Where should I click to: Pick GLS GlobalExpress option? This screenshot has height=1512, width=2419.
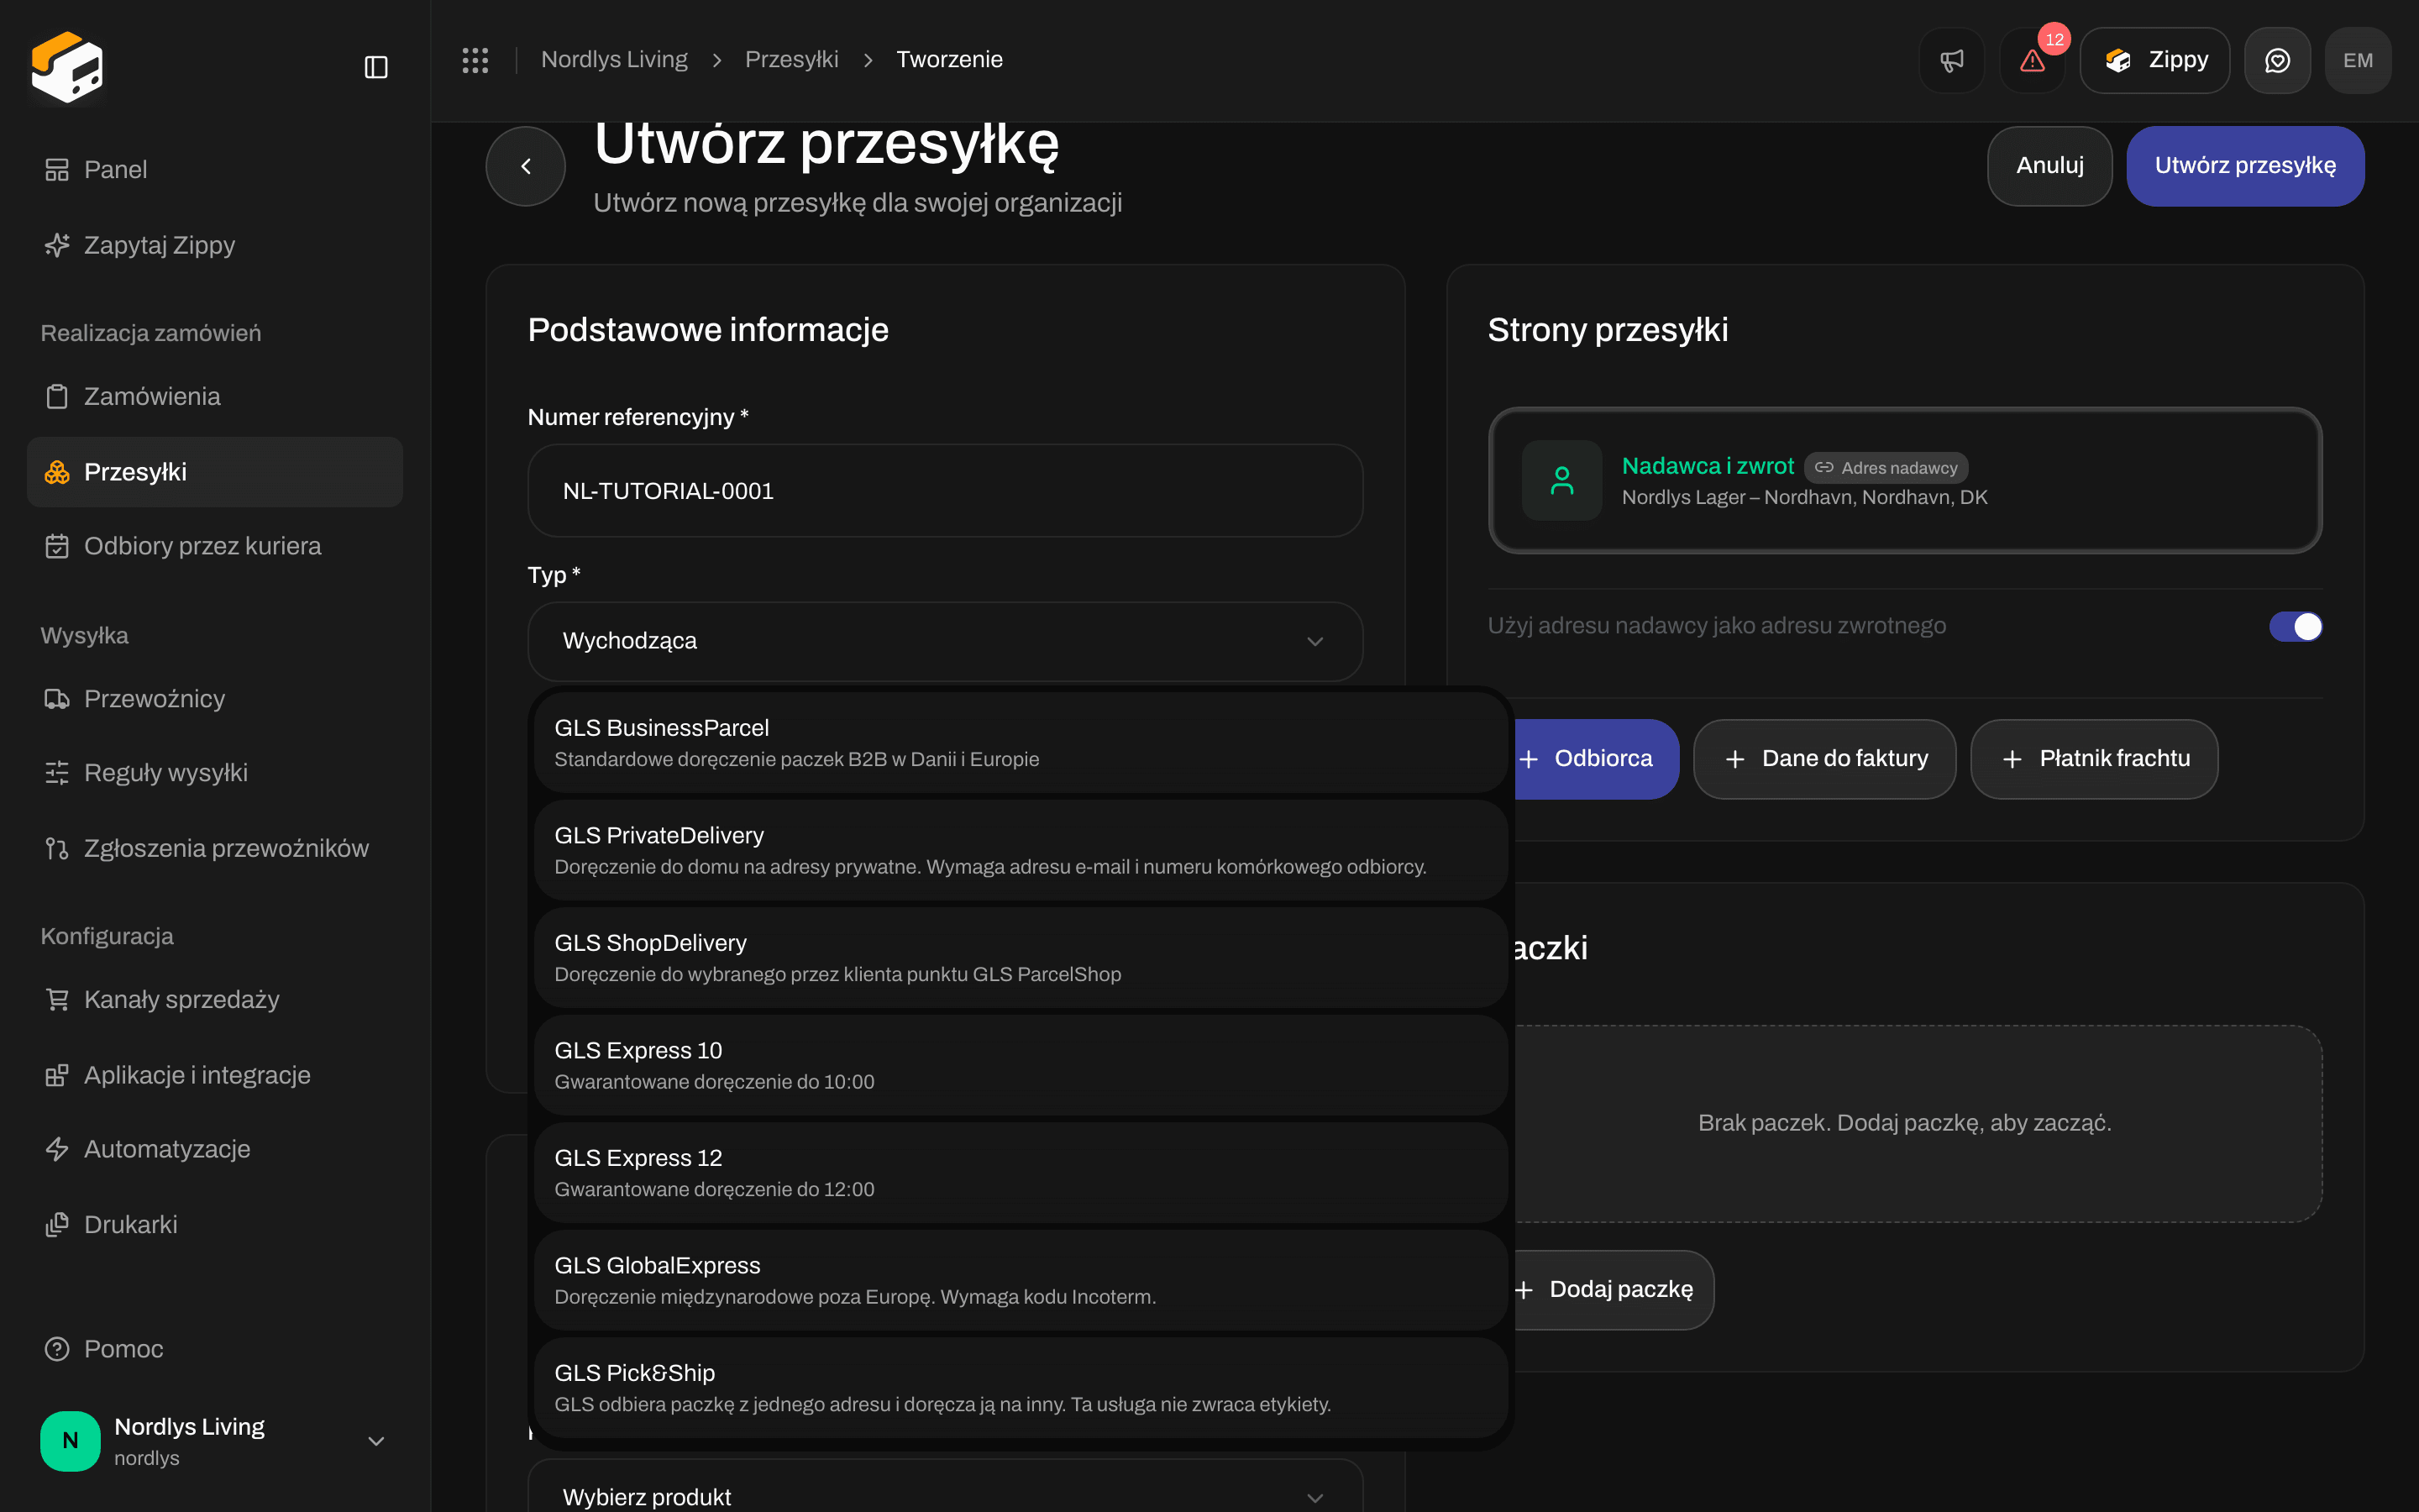point(1021,1280)
